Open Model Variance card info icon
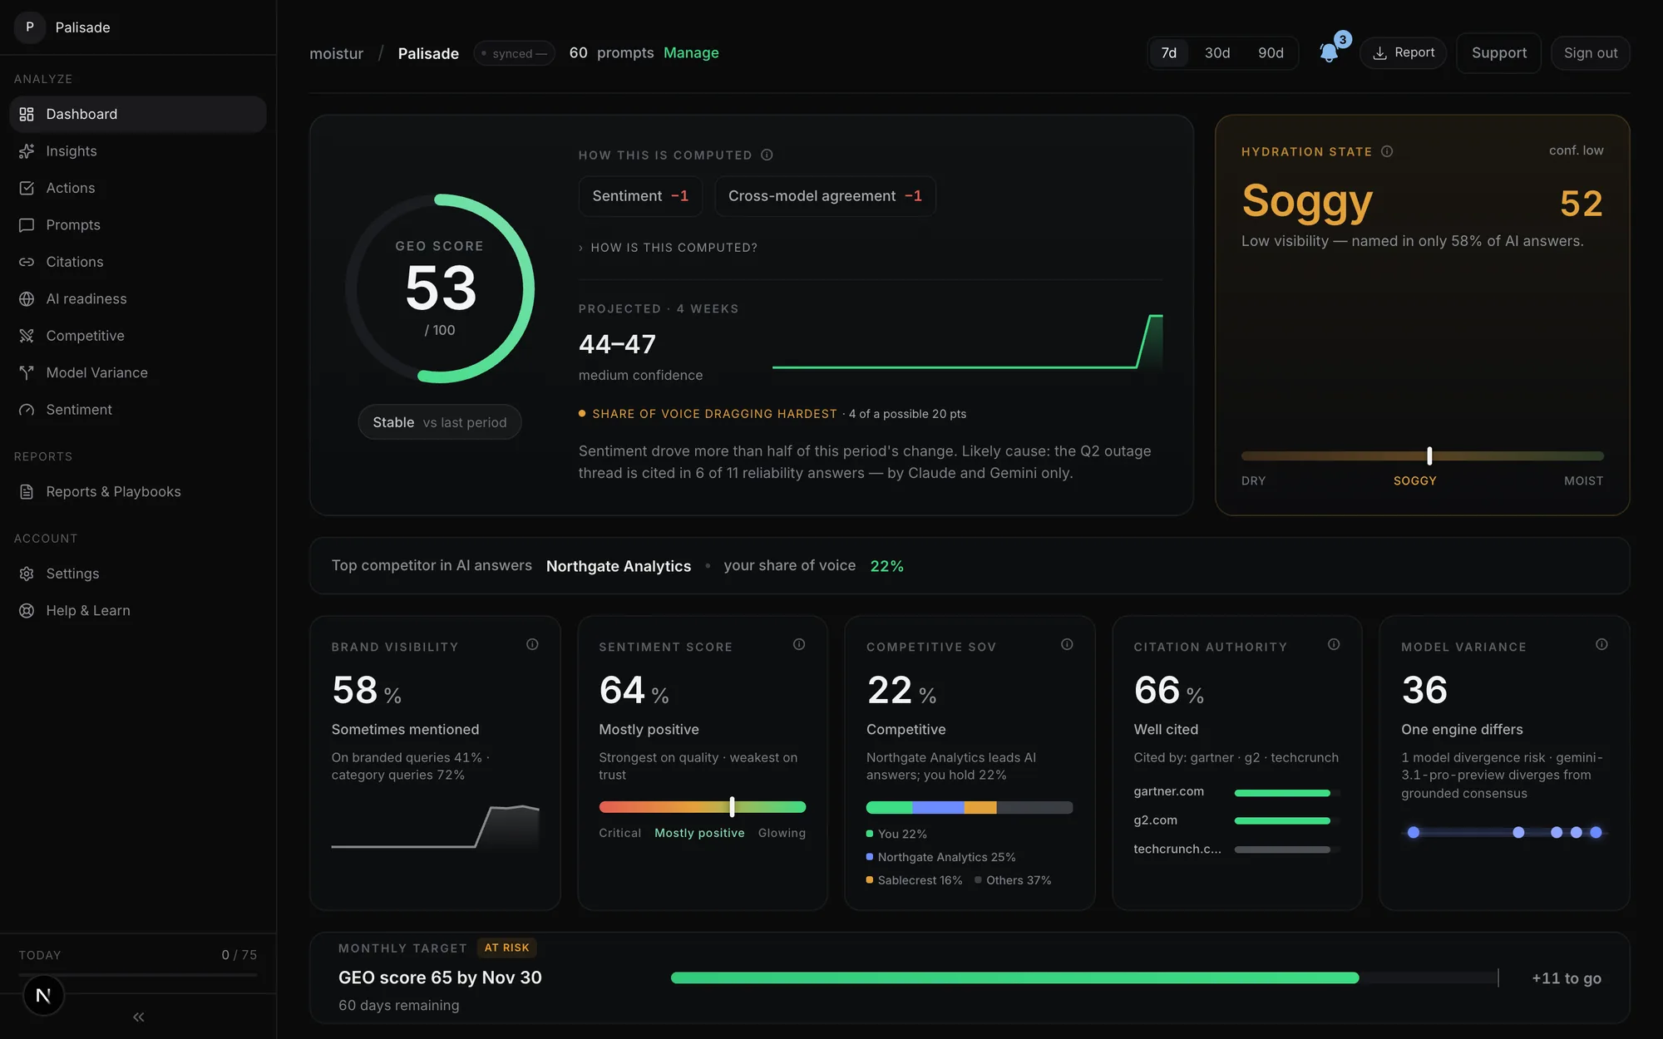The image size is (1663, 1039). point(1601,644)
